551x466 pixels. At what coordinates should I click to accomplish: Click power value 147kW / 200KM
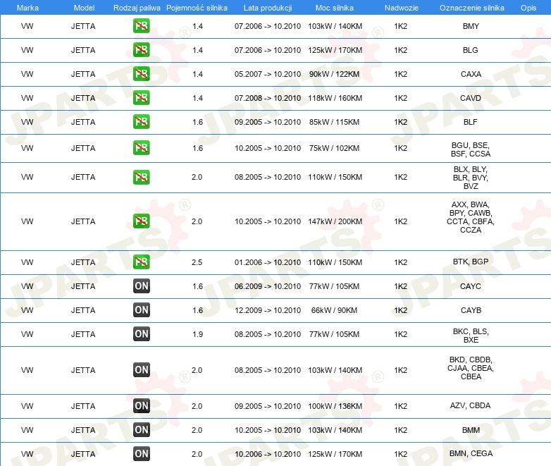pyautogui.click(x=335, y=221)
